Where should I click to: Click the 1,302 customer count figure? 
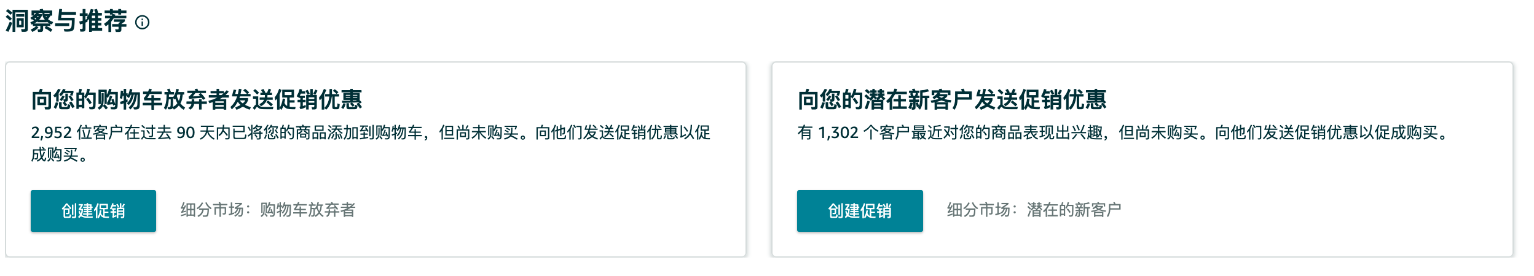click(838, 133)
